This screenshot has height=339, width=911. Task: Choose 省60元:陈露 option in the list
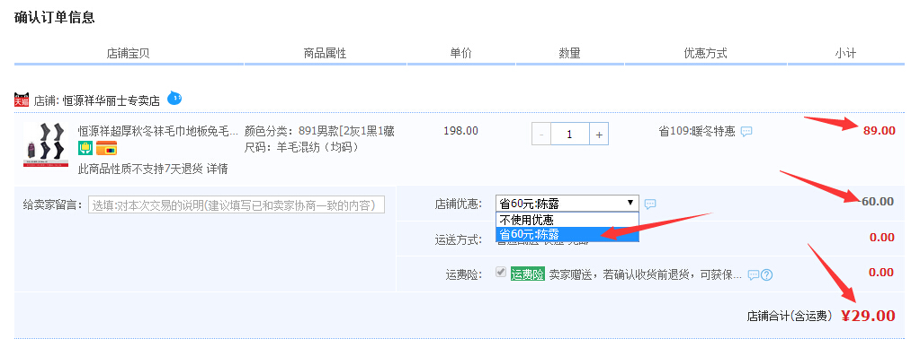[567, 234]
